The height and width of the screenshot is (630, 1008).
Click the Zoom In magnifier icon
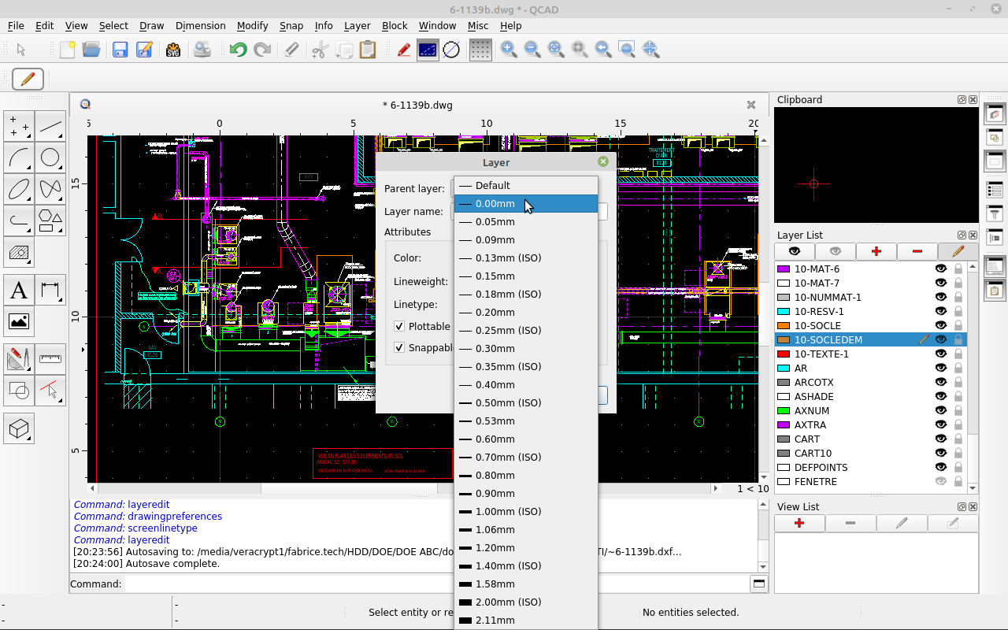tap(509, 50)
